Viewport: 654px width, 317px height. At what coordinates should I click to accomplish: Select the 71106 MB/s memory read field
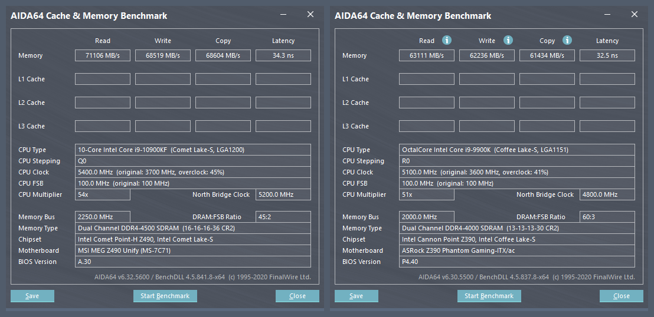coord(103,55)
